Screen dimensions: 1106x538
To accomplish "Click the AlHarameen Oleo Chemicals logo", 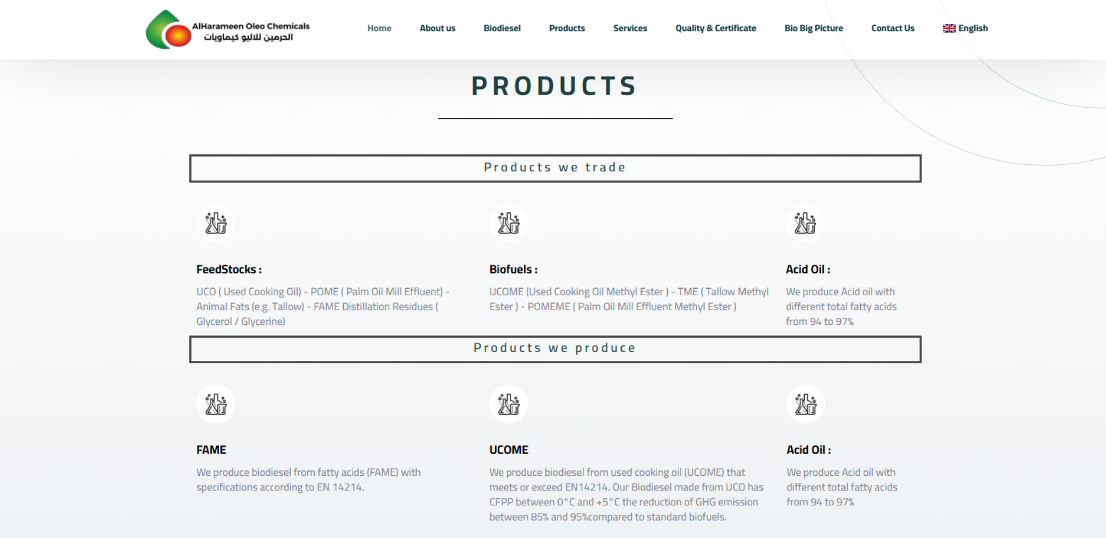I will pos(227,29).
